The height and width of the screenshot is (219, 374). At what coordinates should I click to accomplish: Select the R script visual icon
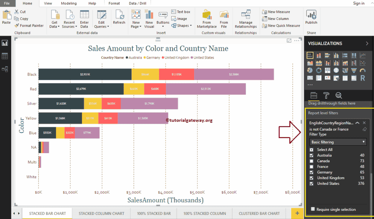point(363,79)
